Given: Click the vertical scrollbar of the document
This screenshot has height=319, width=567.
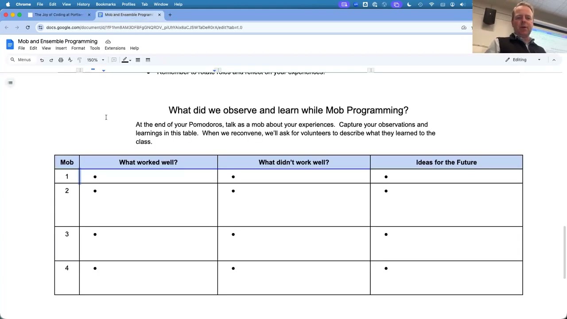Looking at the screenshot, I should 564,253.
